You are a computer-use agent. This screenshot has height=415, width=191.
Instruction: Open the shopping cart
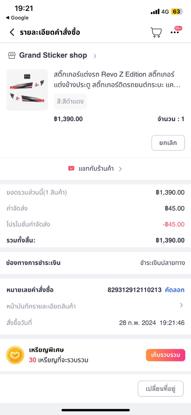(x=156, y=33)
